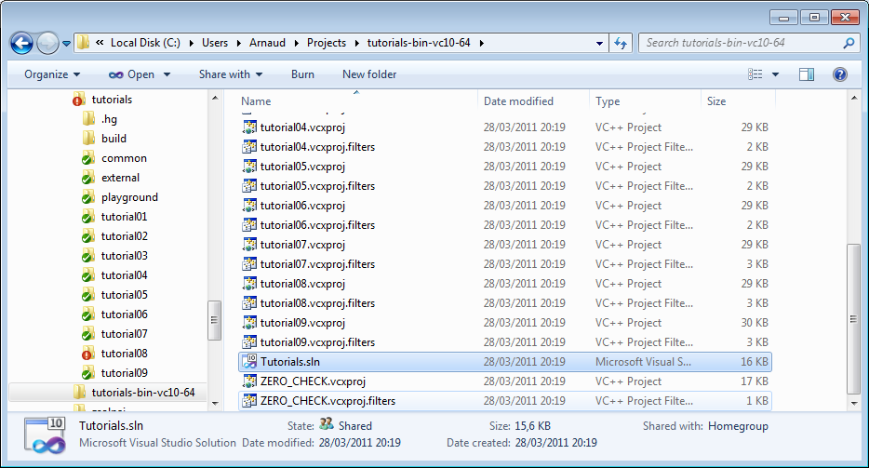Click the New folder button
Screen dimensions: 869x468
pos(369,74)
